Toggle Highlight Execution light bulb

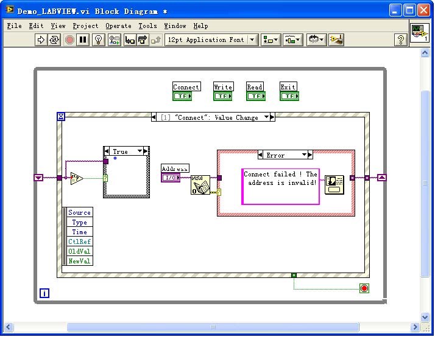[98, 40]
